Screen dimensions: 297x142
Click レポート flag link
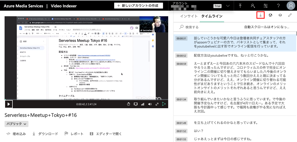tap(74, 134)
